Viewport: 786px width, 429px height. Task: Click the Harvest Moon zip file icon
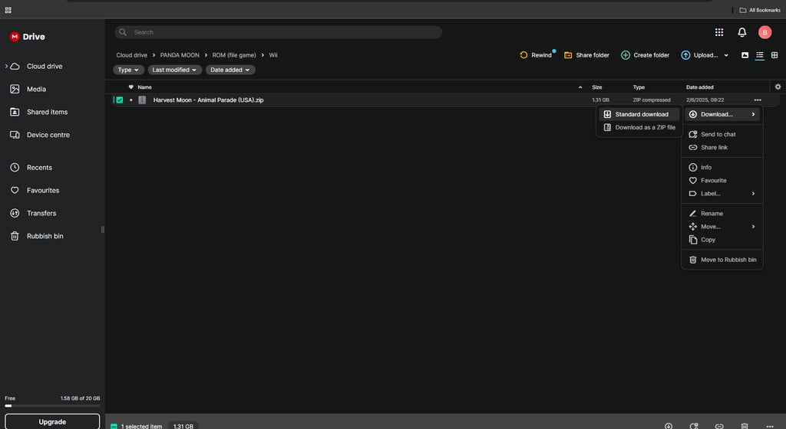pyautogui.click(x=142, y=100)
